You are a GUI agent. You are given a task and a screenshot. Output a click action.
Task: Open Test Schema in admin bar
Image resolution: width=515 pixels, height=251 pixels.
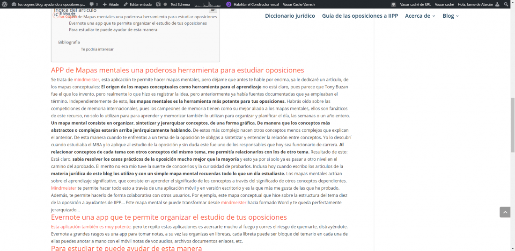(x=180, y=5)
